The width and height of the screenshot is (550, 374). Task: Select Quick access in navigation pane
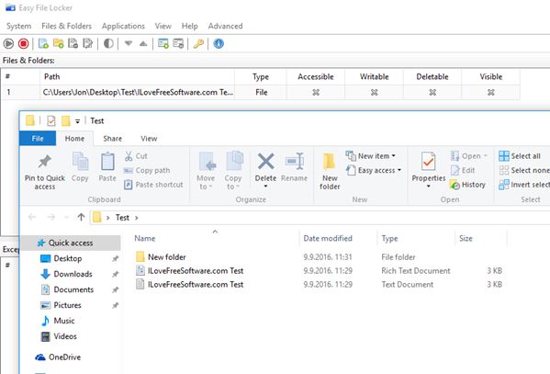[70, 243]
